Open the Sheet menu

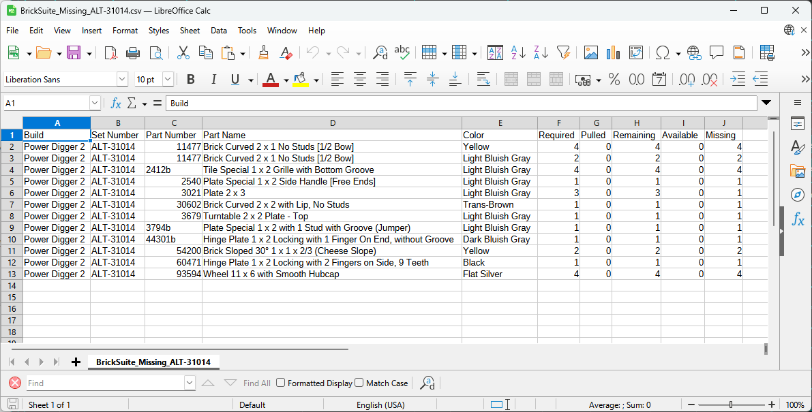[x=190, y=31]
